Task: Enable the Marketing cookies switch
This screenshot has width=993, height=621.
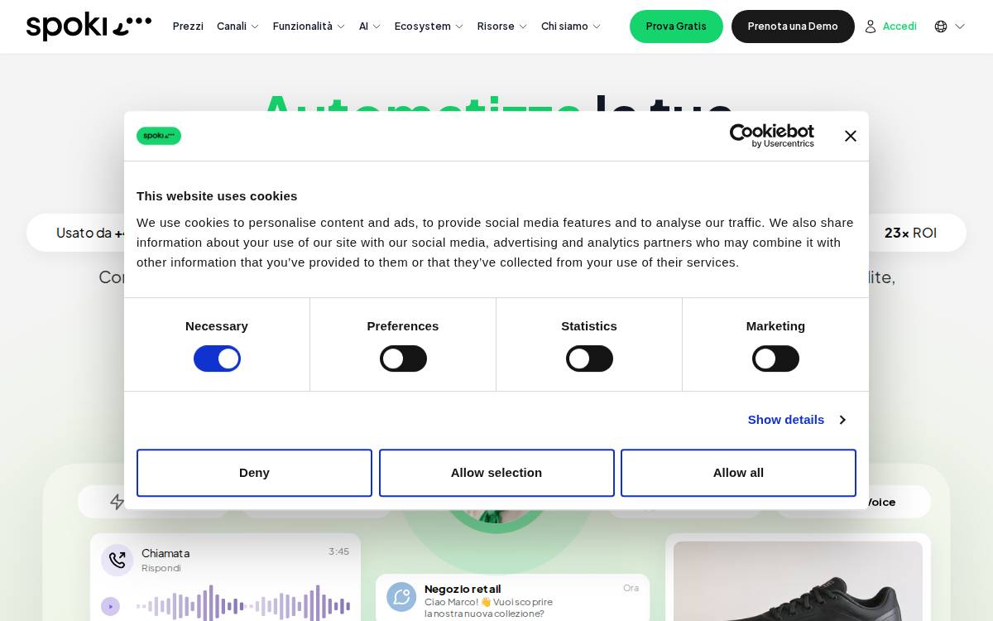Action: click(775, 359)
